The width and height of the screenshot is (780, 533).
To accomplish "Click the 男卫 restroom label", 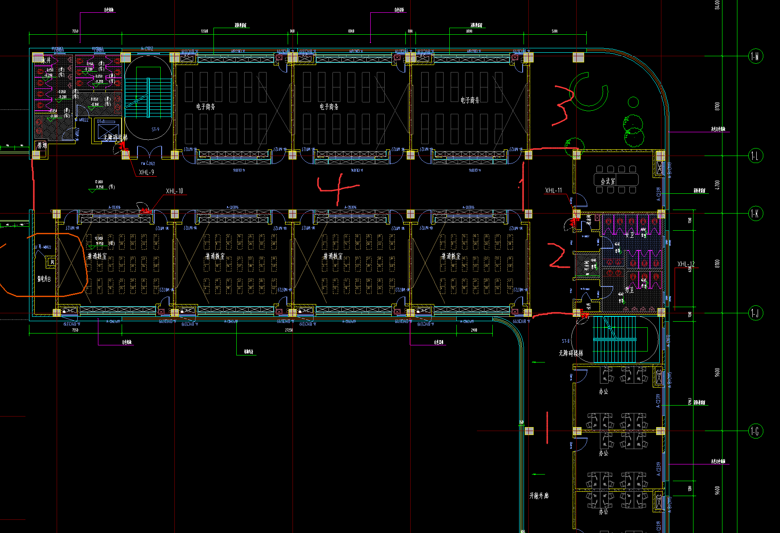I will [629, 290].
